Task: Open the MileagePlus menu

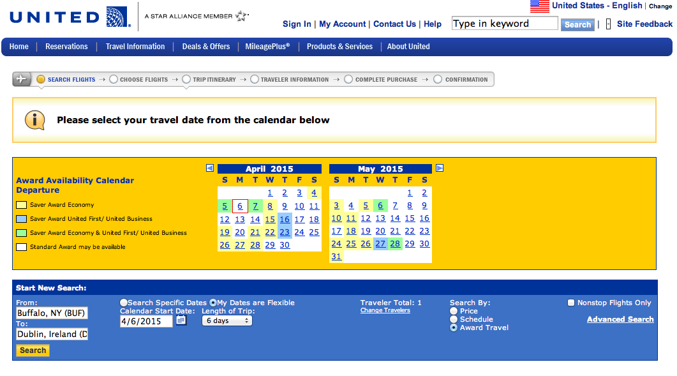Action: (x=267, y=47)
